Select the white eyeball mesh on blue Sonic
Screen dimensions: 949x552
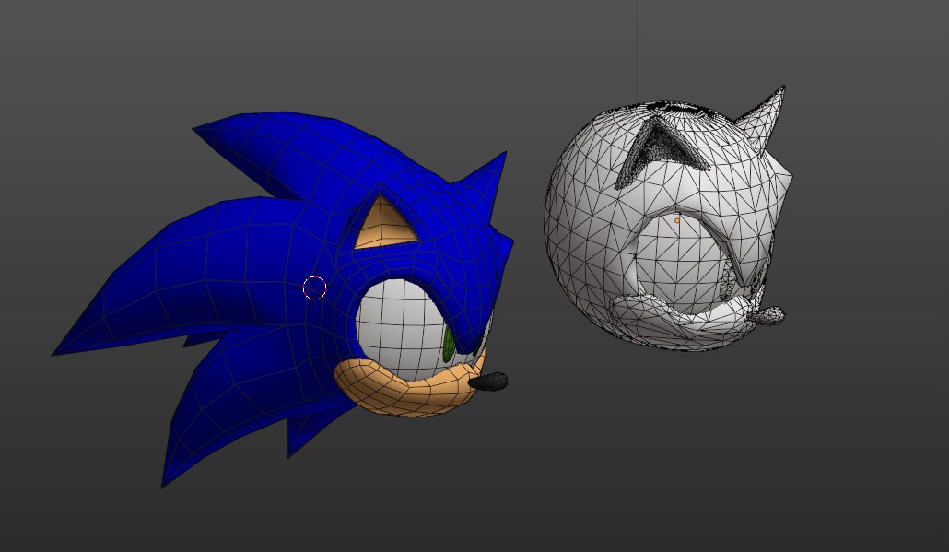tap(403, 330)
